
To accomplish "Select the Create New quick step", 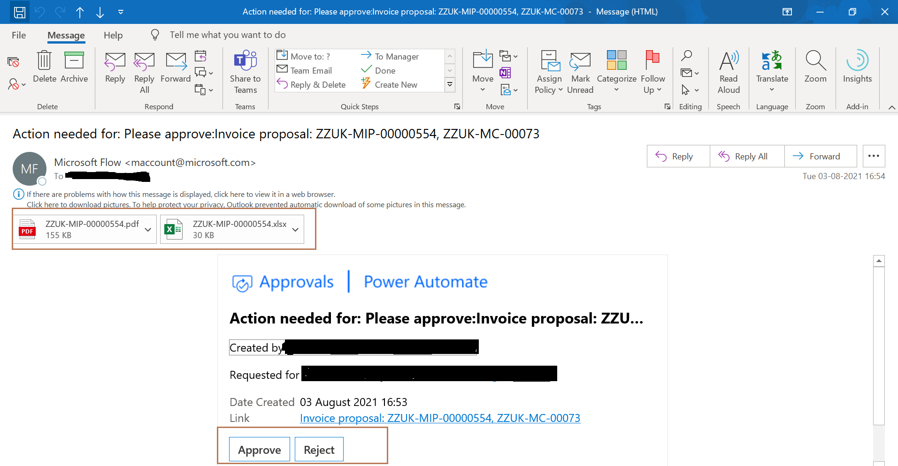I will [389, 84].
